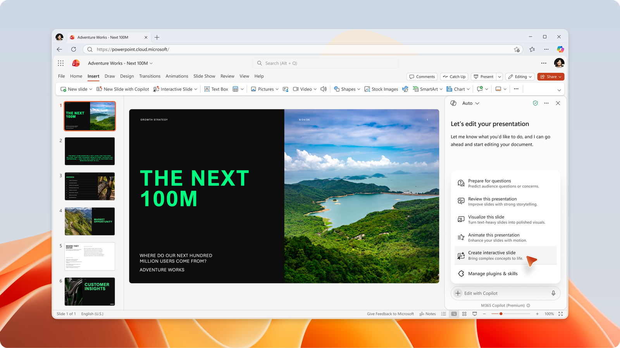Click the Catch Up button

tap(454, 77)
